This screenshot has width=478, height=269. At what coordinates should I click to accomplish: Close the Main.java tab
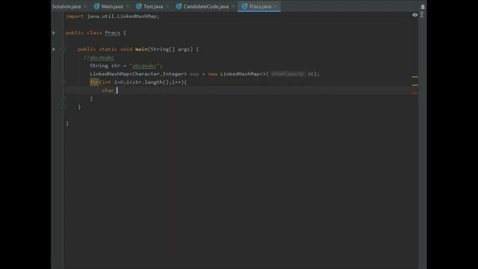[x=127, y=7]
